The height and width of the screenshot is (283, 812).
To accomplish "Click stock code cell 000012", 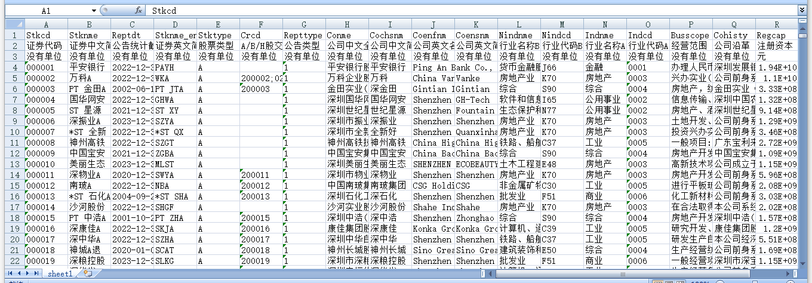I will click(45, 185).
